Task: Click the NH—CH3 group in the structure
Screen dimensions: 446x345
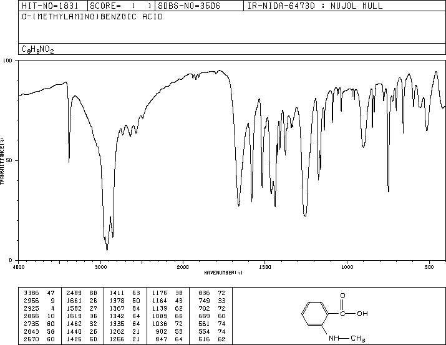Action: coord(347,339)
